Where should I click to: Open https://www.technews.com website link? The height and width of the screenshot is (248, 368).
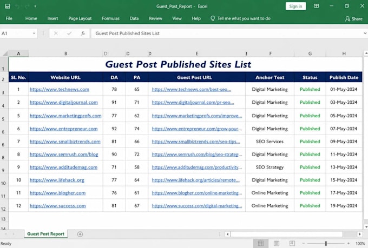click(60, 89)
